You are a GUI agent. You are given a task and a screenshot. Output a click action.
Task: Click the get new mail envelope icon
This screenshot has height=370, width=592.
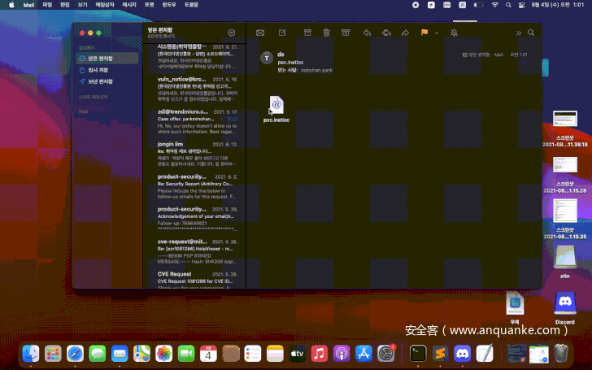260,33
